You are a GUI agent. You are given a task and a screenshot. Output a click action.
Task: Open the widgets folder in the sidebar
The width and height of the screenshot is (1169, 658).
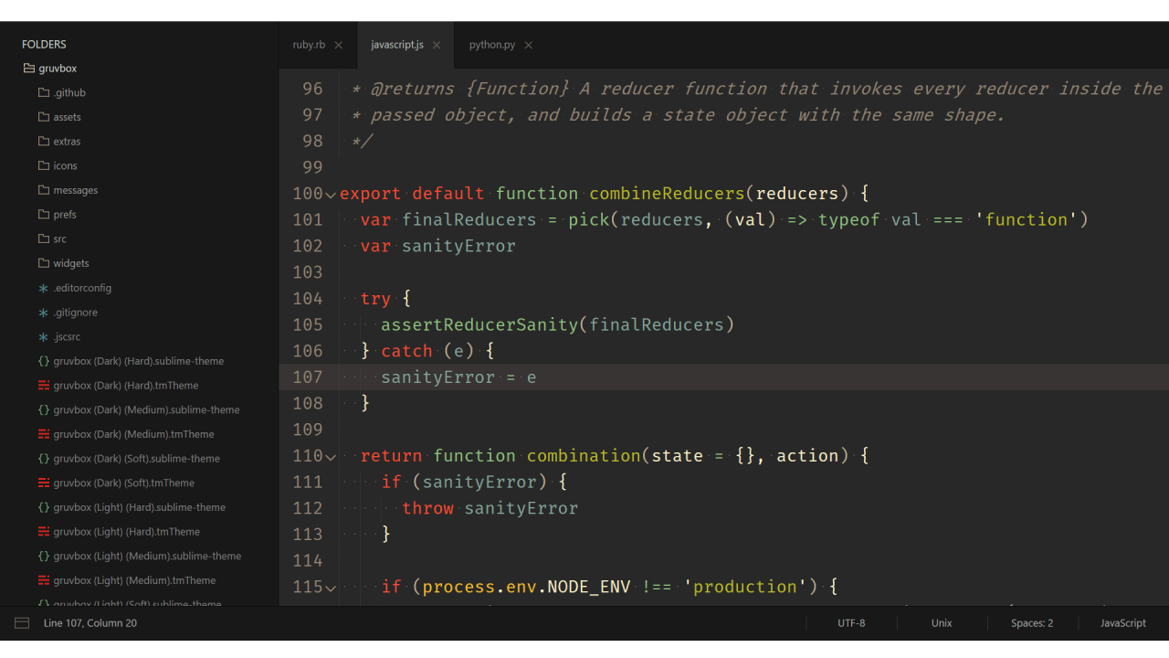70,263
